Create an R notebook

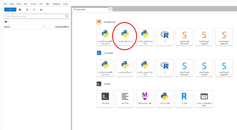(x=165, y=37)
